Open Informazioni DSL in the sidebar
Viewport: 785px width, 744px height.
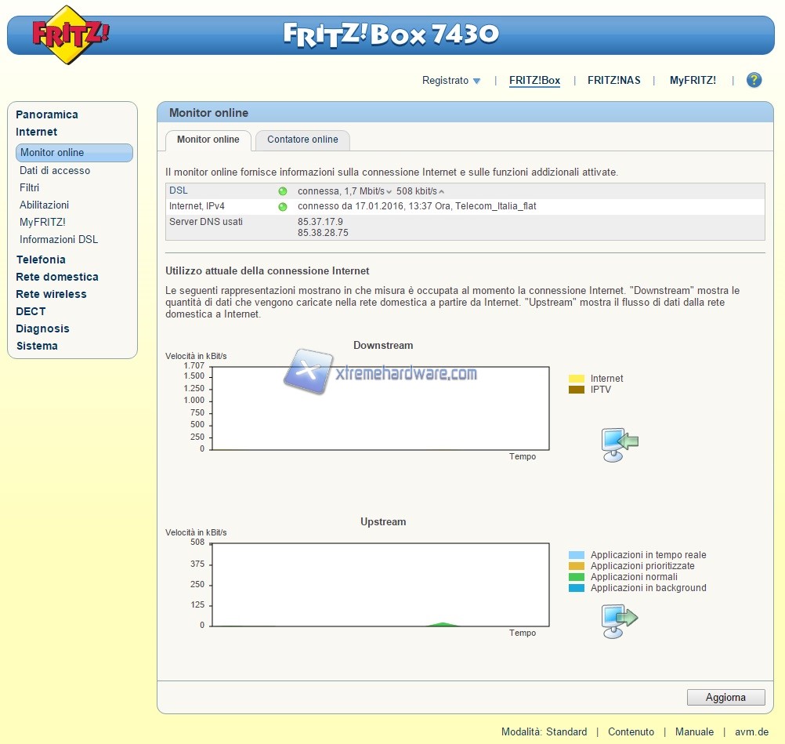tap(59, 240)
